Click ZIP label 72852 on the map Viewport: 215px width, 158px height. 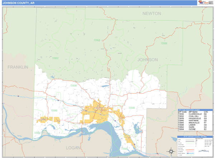[x=56, y=58]
